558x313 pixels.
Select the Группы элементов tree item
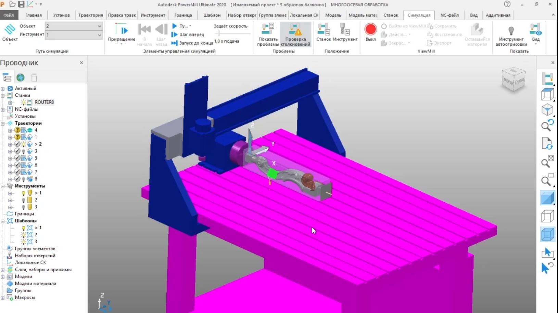pyautogui.click(x=35, y=249)
